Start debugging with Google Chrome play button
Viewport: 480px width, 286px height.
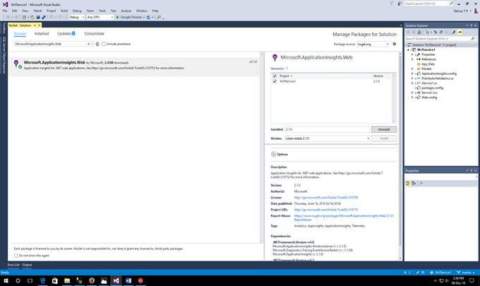(x=117, y=18)
